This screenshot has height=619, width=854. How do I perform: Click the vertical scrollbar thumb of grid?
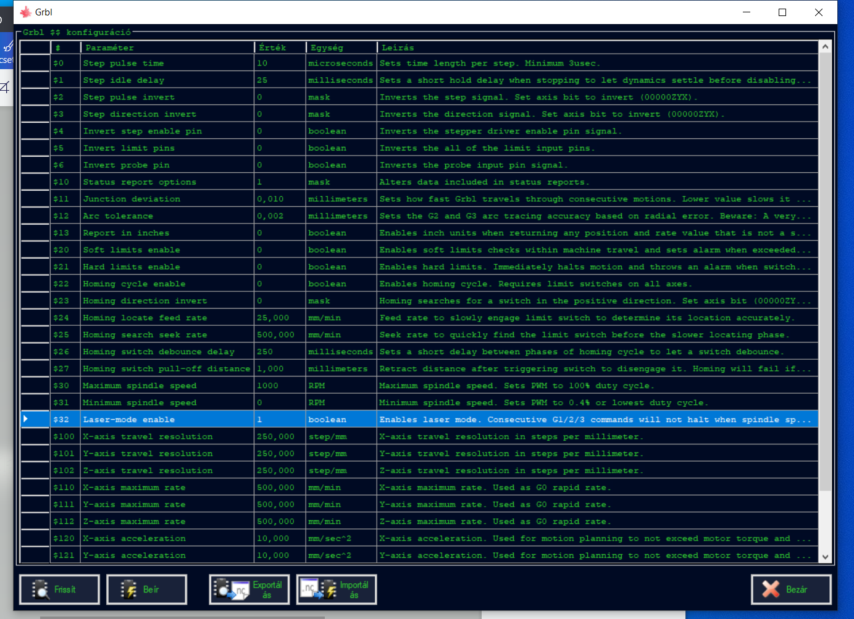pyautogui.click(x=825, y=272)
